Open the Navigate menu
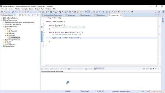This screenshot has width=165, height=93. point(25,9)
